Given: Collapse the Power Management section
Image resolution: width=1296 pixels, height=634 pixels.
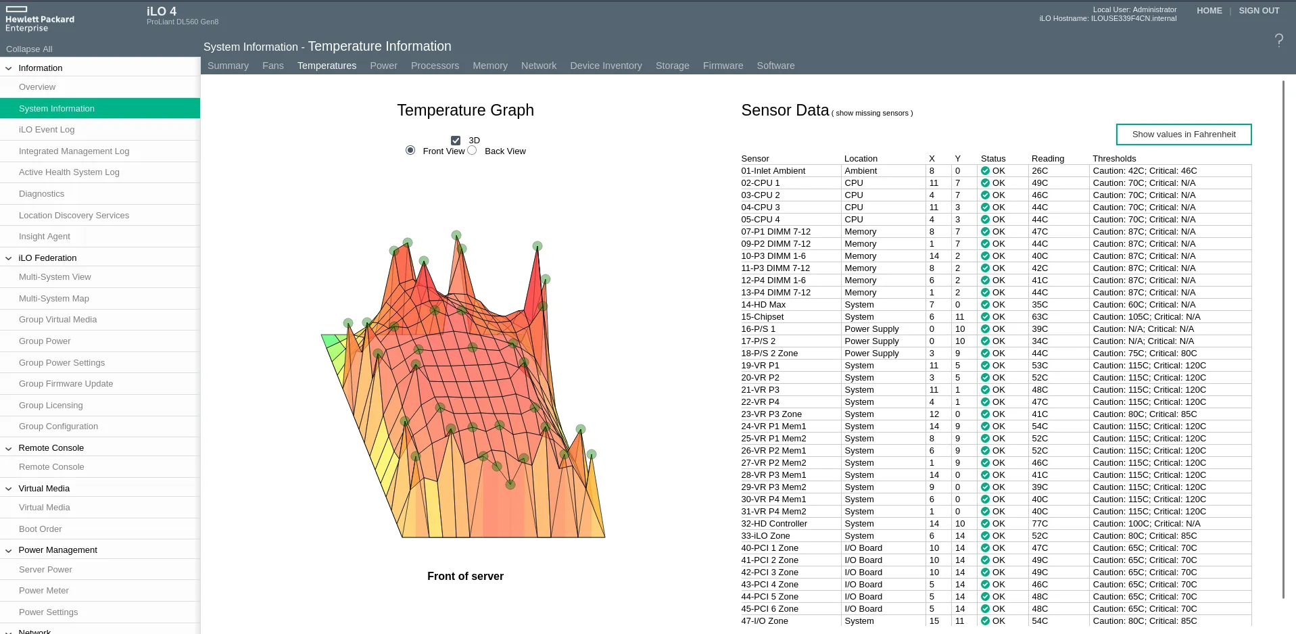Looking at the screenshot, I should click(9, 550).
